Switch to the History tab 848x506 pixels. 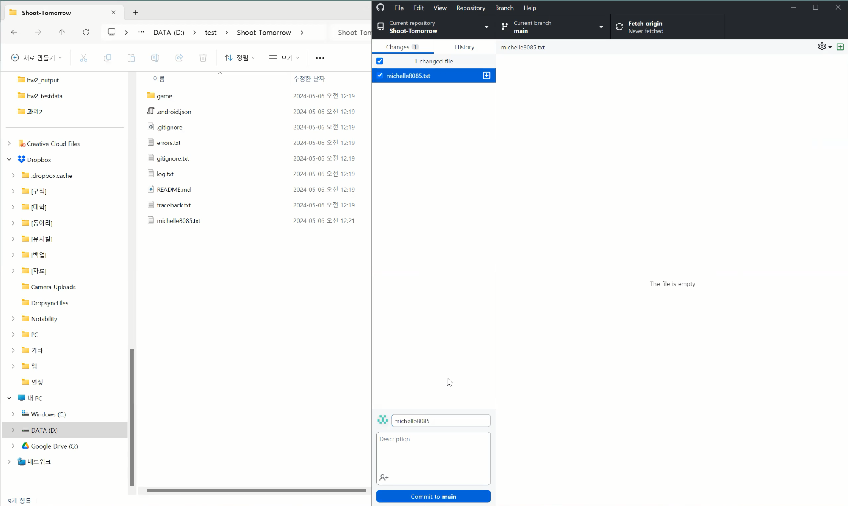click(464, 47)
